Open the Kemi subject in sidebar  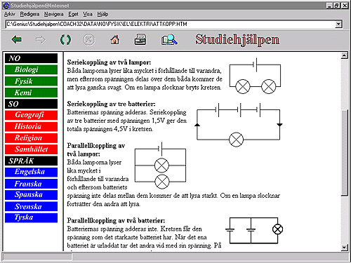31,93
